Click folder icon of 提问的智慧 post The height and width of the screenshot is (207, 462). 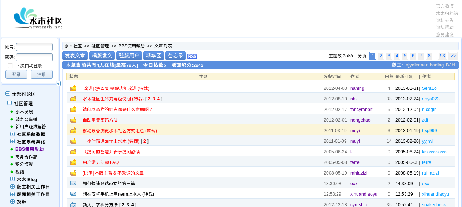point(73,152)
